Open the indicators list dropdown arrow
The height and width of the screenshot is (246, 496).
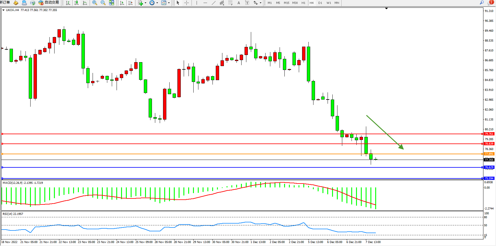(145, 3)
